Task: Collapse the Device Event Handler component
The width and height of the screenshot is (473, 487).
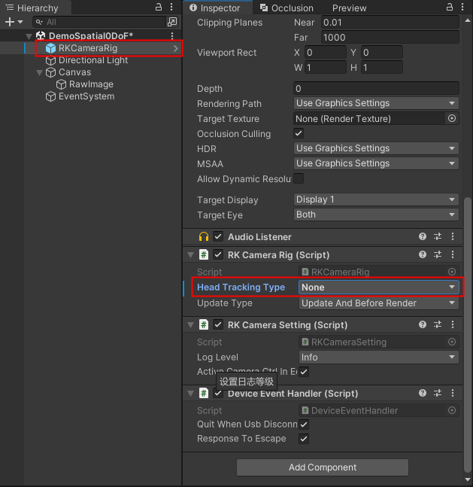Action: pyautogui.click(x=190, y=394)
